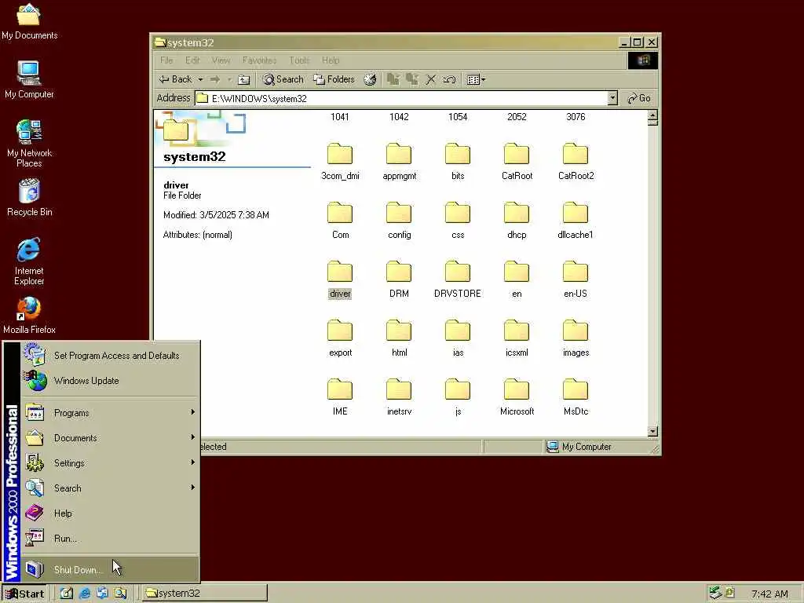The width and height of the screenshot is (804, 603).
Task: Select the highlighted driver folder
Action: point(340,280)
